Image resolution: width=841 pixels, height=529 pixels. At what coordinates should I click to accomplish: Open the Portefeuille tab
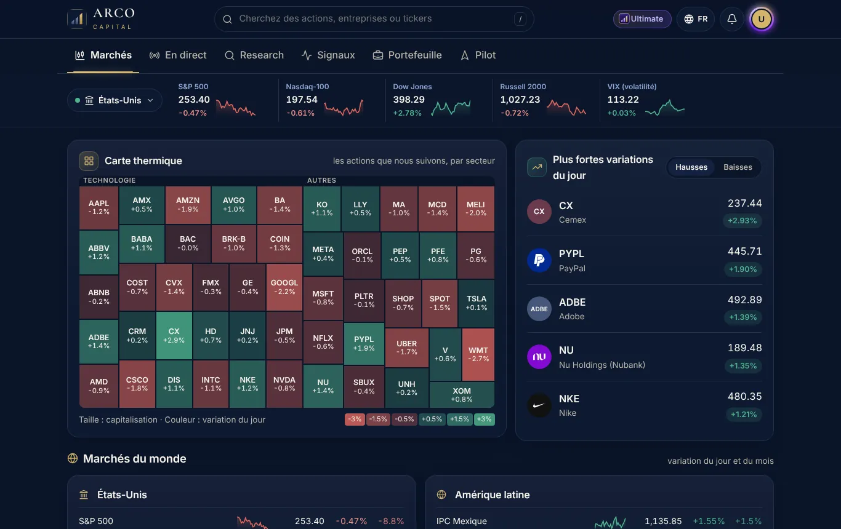click(408, 55)
